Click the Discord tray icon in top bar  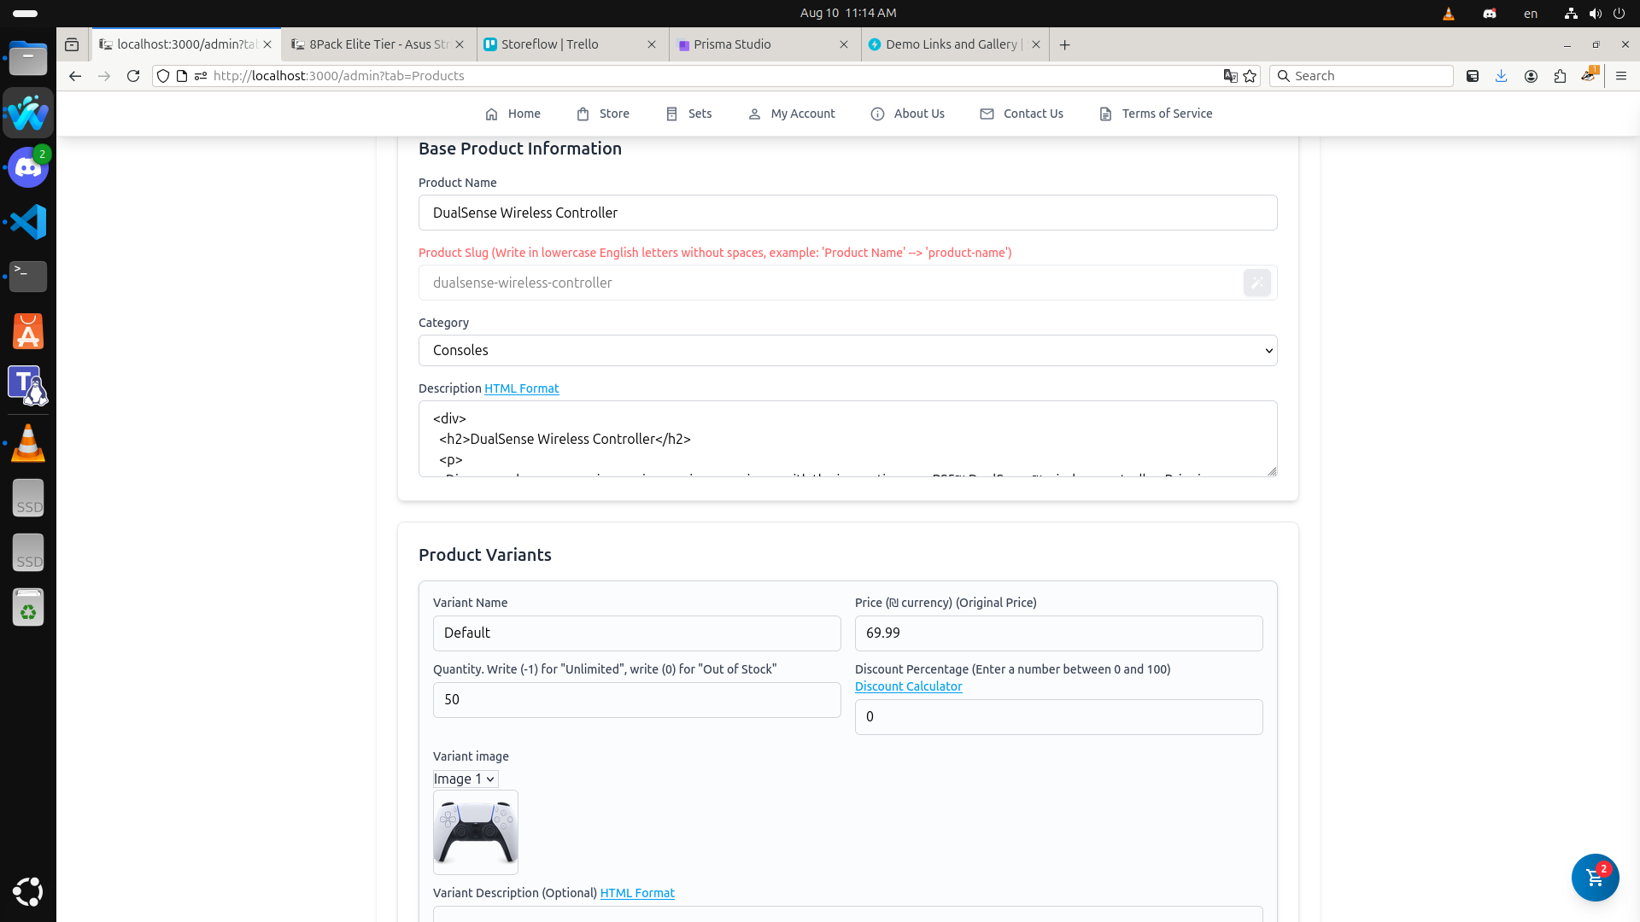pos(1490,13)
